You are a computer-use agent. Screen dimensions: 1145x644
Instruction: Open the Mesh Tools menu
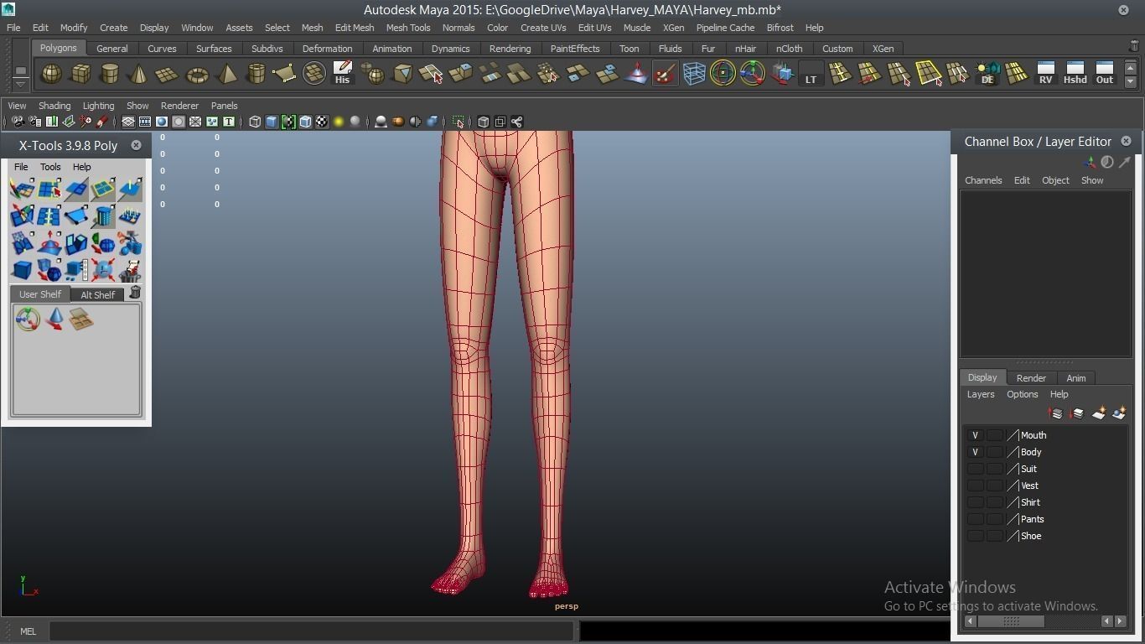pyautogui.click(x=408, y=28)
